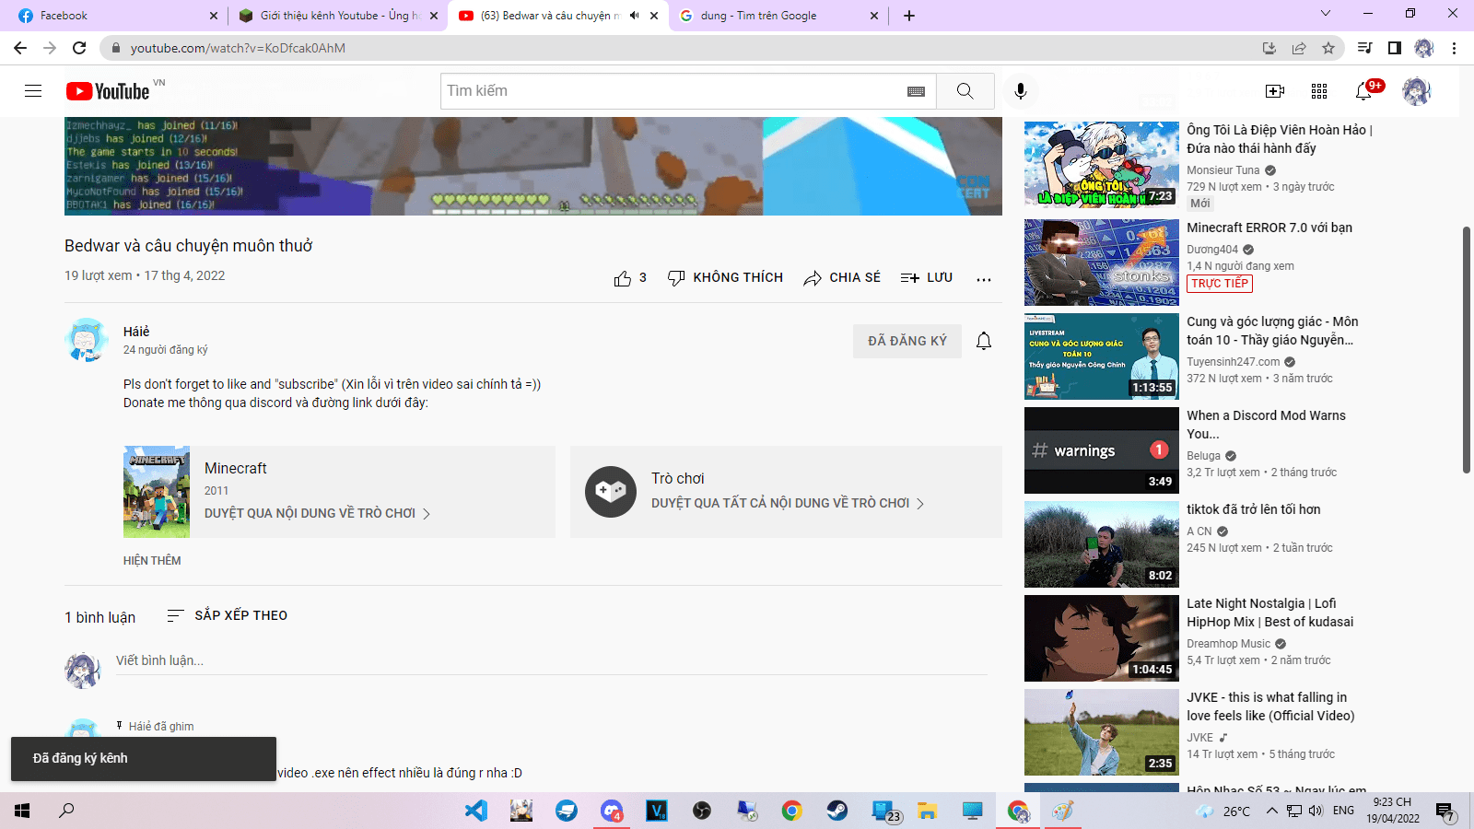Viewport: 1474px width, 829px height.
Task: Click the page's vertical scrollbar thumb
Action: [x=1466, y=350]
